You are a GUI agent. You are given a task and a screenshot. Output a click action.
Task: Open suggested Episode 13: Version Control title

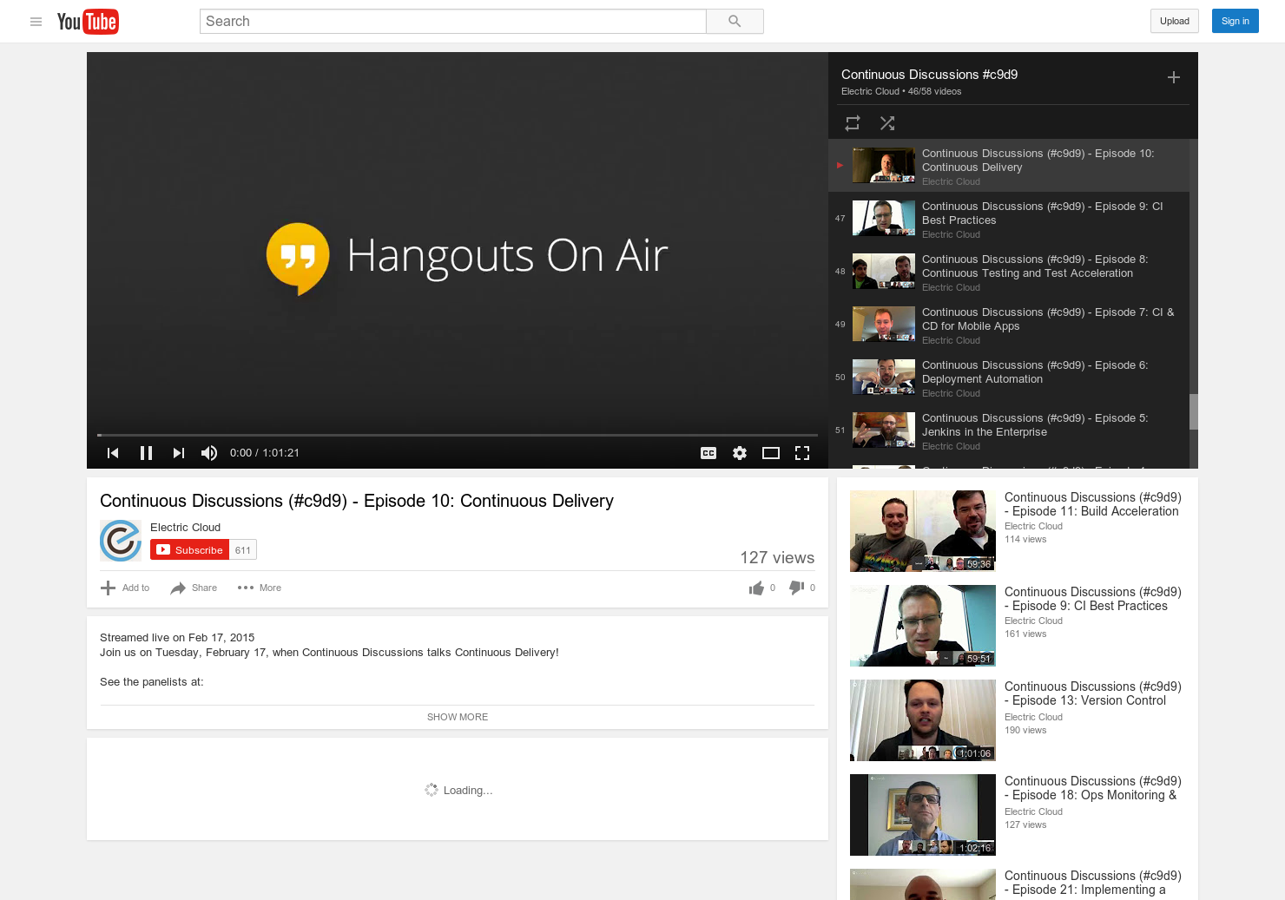point(1092,693)
